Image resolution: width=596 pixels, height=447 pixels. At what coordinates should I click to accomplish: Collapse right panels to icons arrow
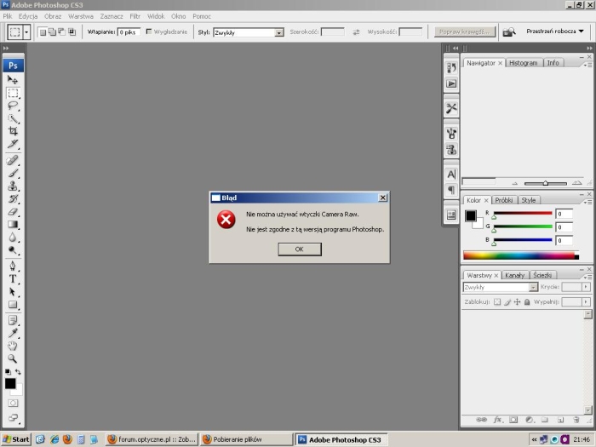(589, 49)
